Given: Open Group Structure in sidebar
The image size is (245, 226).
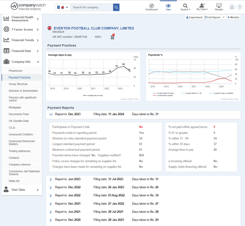Looking at the screenshot, I should pyautogui.click(x=18, y=84).
